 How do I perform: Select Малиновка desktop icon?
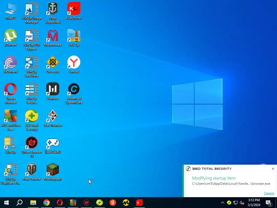53,38
